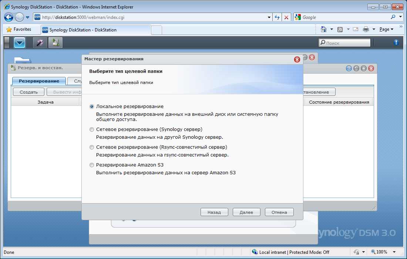Expand IE toolbar overflow chevron
Image resolution: width=407 pixels, height=259 pixels.
click(x=401, y=27)
